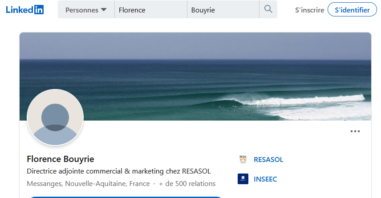Open the Personnes search category dropdown

[86, 10]
